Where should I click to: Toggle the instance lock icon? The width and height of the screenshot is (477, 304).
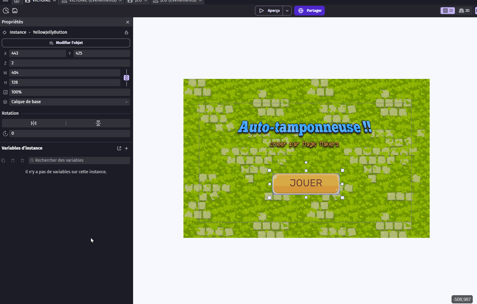126,32
